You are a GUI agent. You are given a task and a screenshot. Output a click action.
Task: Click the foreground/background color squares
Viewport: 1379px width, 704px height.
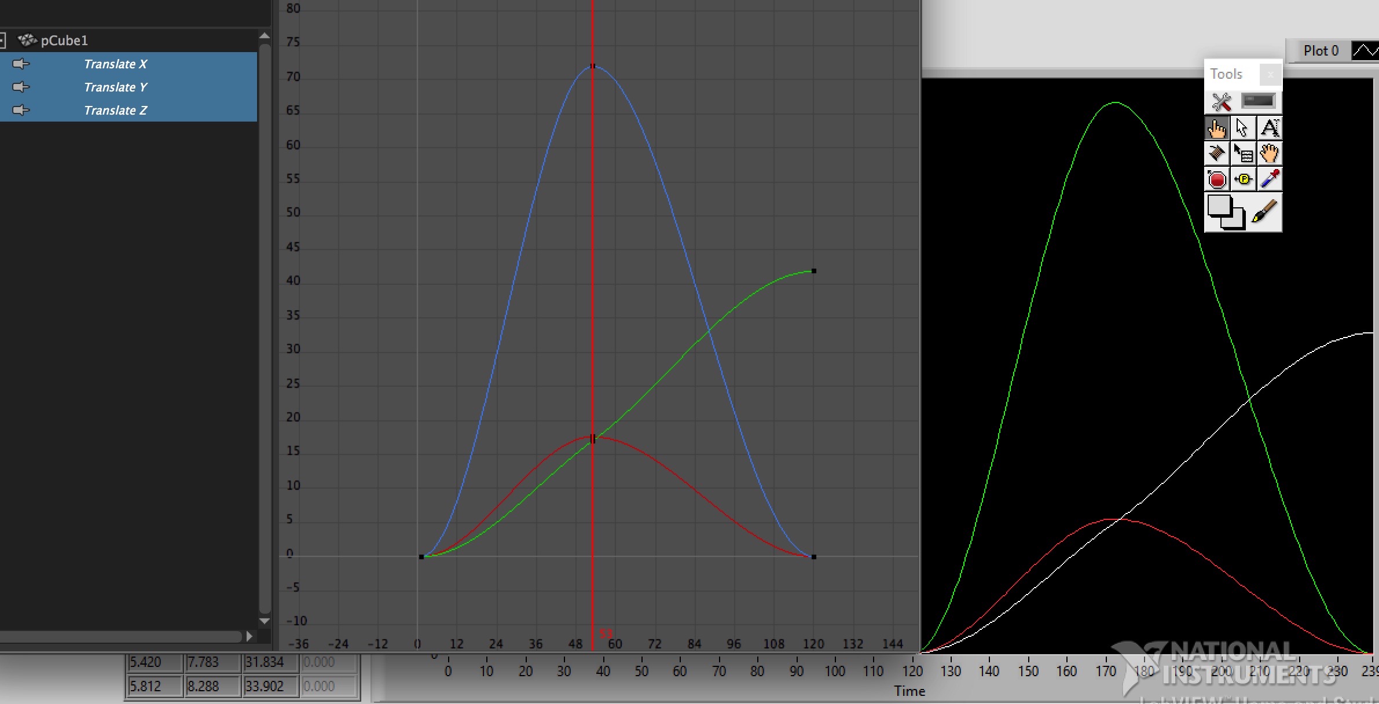[1226, 212]
